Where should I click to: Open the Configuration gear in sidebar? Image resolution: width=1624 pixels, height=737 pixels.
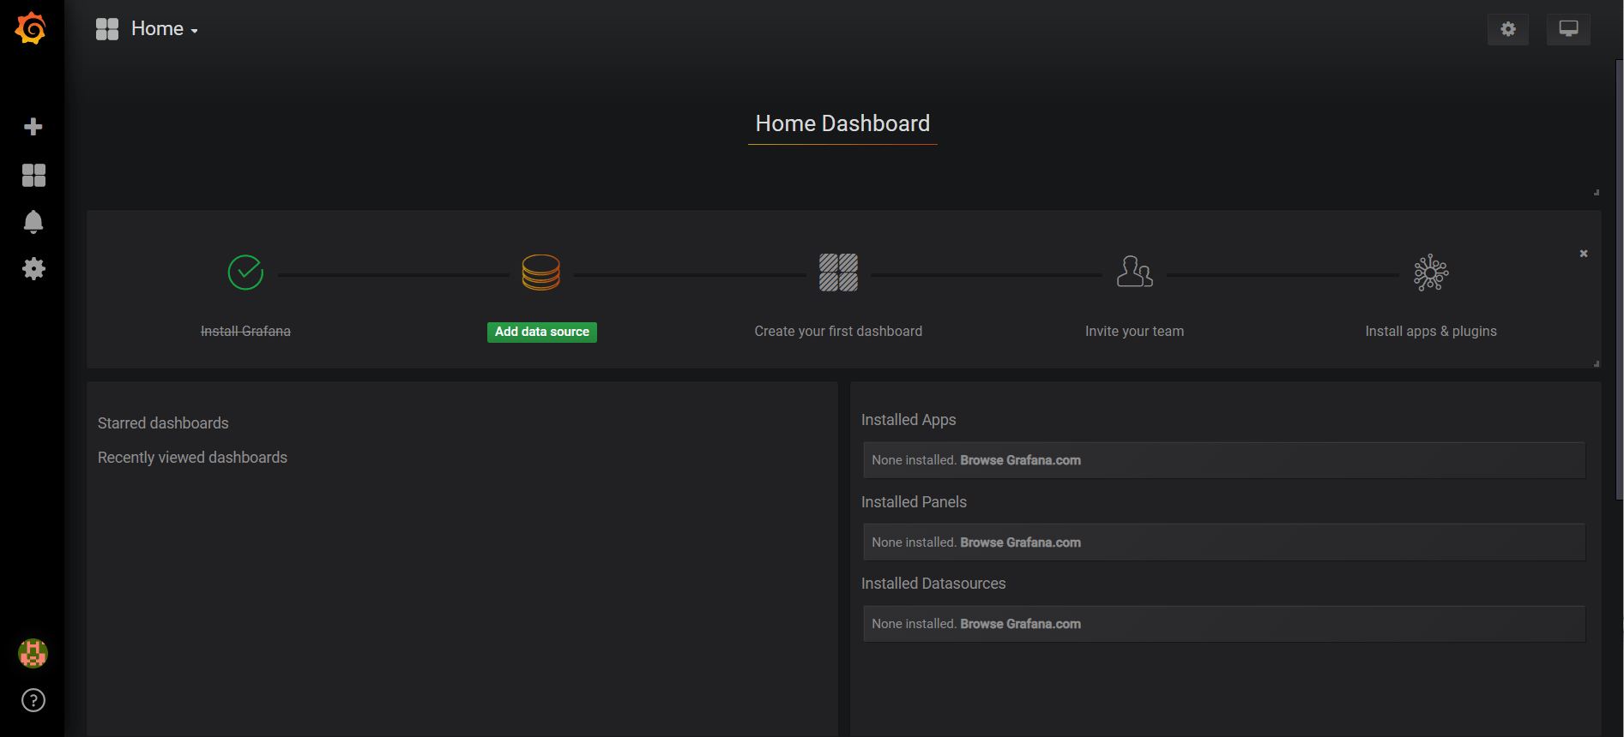pos(33,269)
